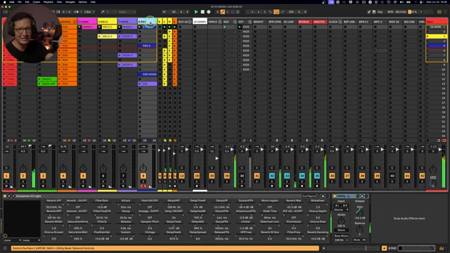Open the File menu
The image size is (450, 253).
tap(19, 2)
